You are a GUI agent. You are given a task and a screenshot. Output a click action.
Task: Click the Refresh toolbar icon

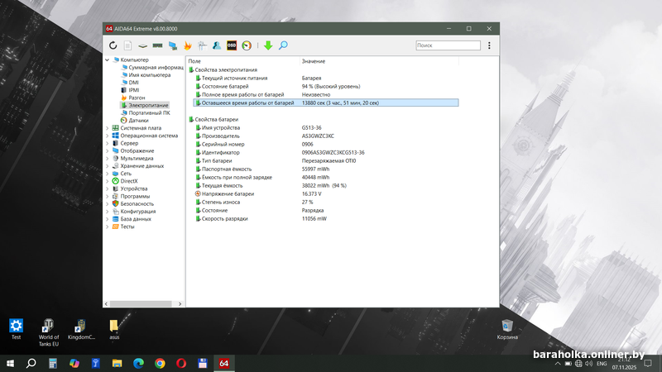click(113, 45)
